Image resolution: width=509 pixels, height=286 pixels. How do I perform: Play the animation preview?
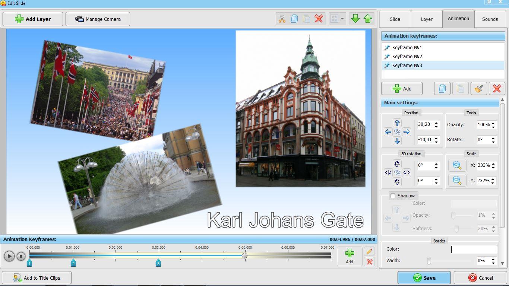[x=9, y=256]
